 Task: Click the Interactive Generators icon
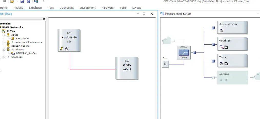point(8,42)
